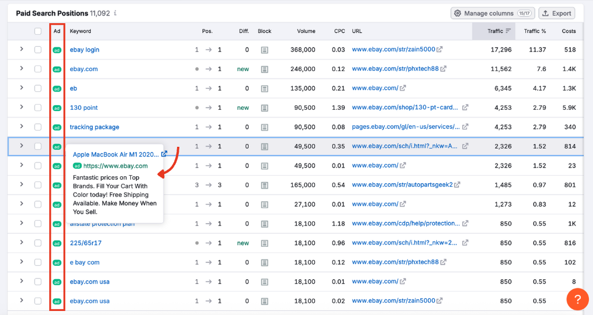Open external link in ad preview popup title
Image resolution: width=593 pixels, height=315 pixels.
click(164, 154)
